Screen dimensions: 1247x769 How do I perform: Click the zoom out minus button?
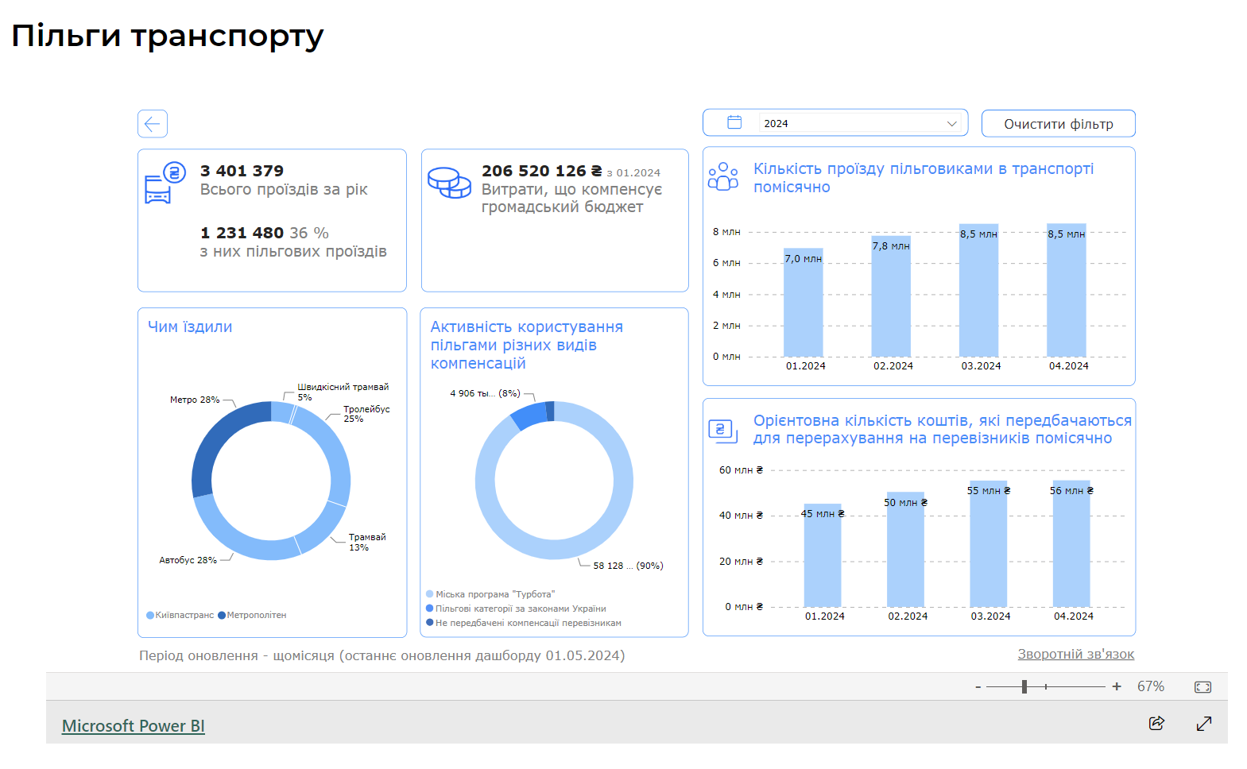978,687
